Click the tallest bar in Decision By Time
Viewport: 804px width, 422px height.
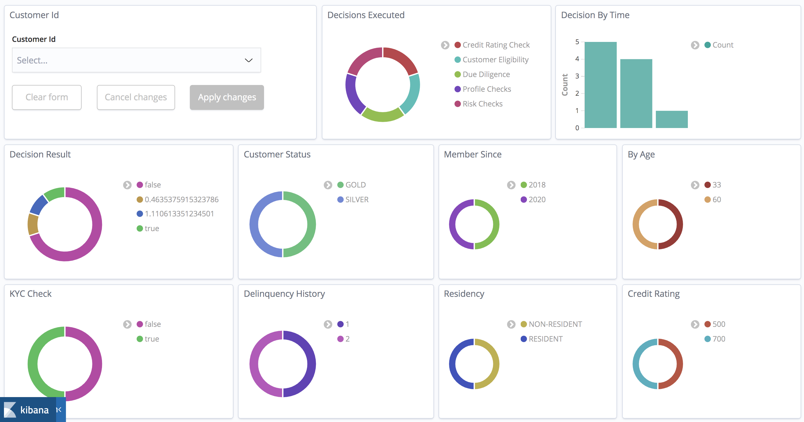tap(600, 85)
